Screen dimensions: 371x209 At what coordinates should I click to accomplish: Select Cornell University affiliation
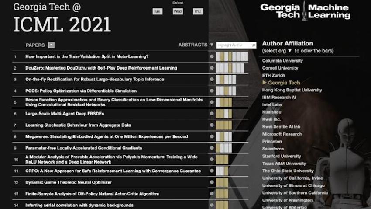coord(280,68)
